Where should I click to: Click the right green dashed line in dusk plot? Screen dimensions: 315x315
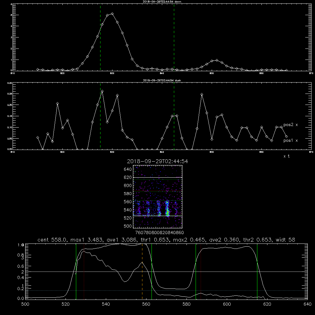pos(174,116)
